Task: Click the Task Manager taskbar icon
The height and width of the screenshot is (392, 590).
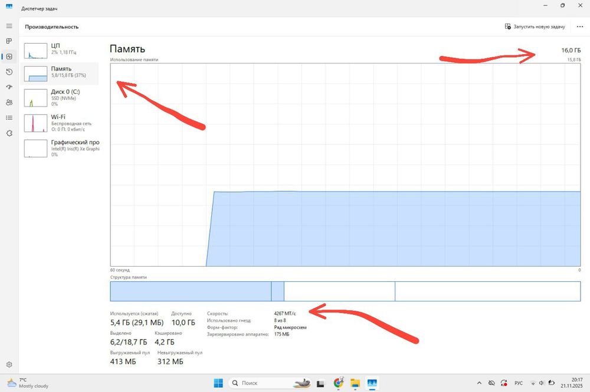Action: tap(372, 383)
